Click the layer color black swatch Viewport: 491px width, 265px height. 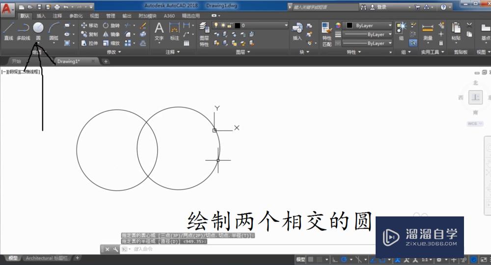tap(237, 26)
